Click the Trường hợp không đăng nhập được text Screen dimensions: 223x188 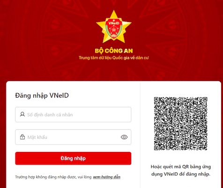(x=53, y=177)
